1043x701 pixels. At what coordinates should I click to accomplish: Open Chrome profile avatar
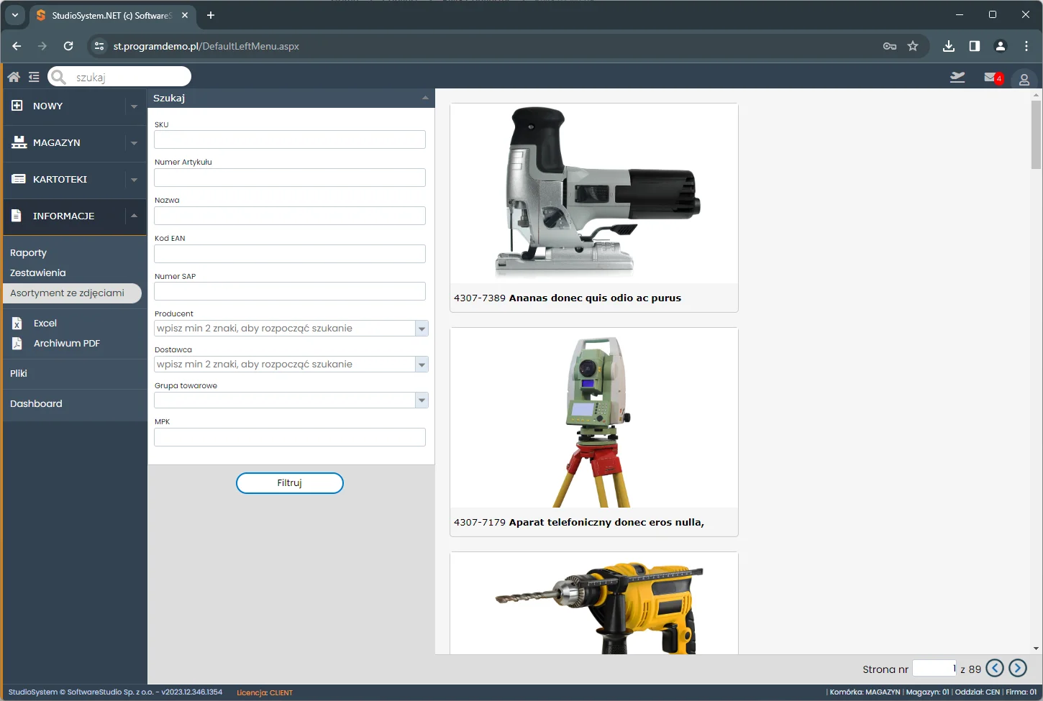point(1001,46)
